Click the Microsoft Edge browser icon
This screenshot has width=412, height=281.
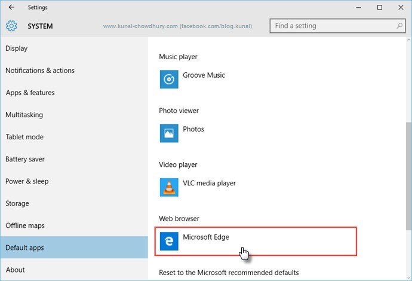click(169, 242)
